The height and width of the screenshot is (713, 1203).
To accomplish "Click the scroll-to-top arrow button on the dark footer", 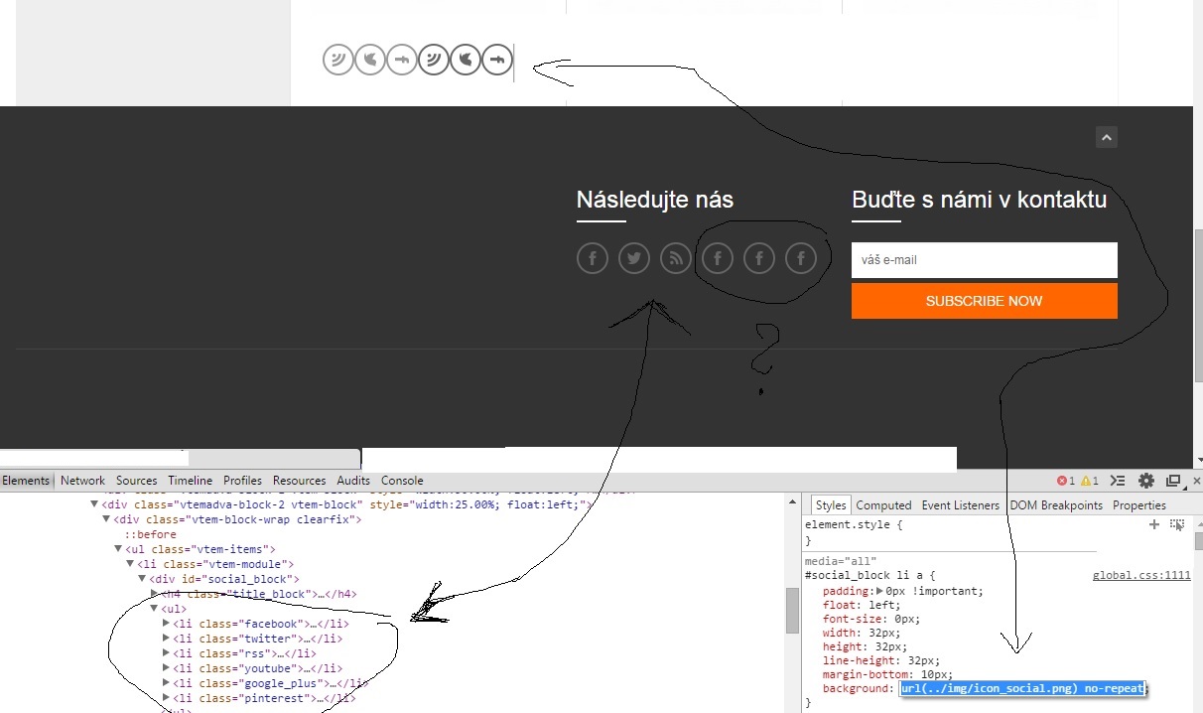I will pyautogui.click(x=1107, y=137).
